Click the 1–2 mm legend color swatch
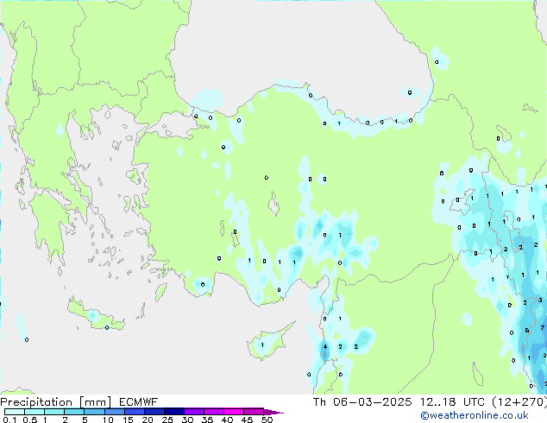Viewport: 547px width, 423px height. [x=54, y=412]
